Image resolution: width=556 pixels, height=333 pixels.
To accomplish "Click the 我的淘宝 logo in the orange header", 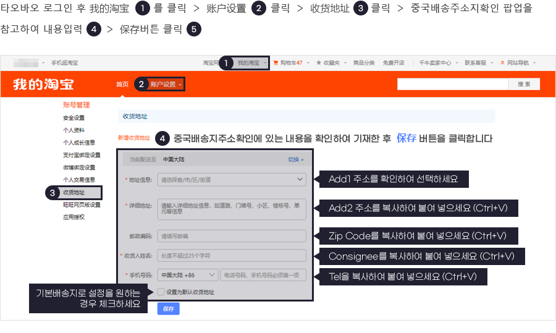I will (43, 85).
